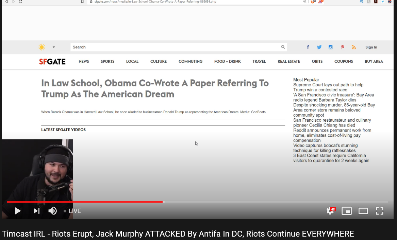The image size is (397, 240).
Task: Reload the page with refresh icon
Action: (20, 1)
